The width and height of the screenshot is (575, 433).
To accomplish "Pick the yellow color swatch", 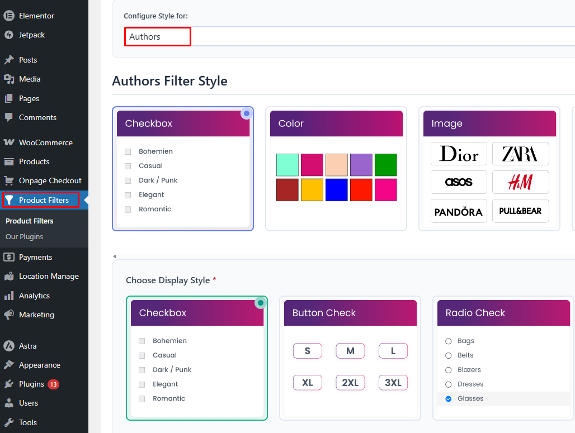I will [312, 189].
